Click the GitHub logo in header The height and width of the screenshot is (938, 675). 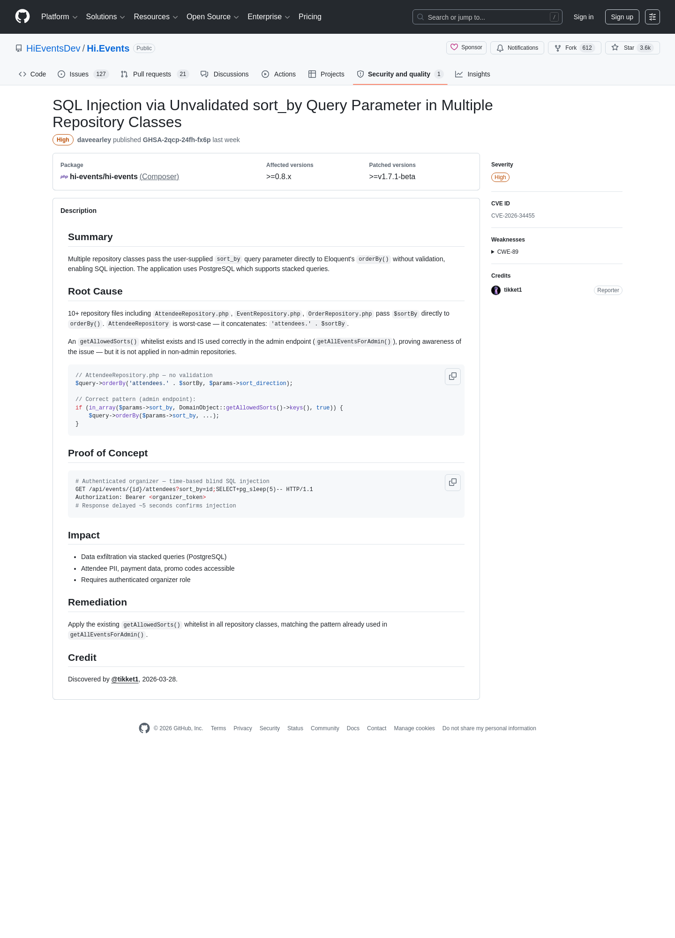22,16
